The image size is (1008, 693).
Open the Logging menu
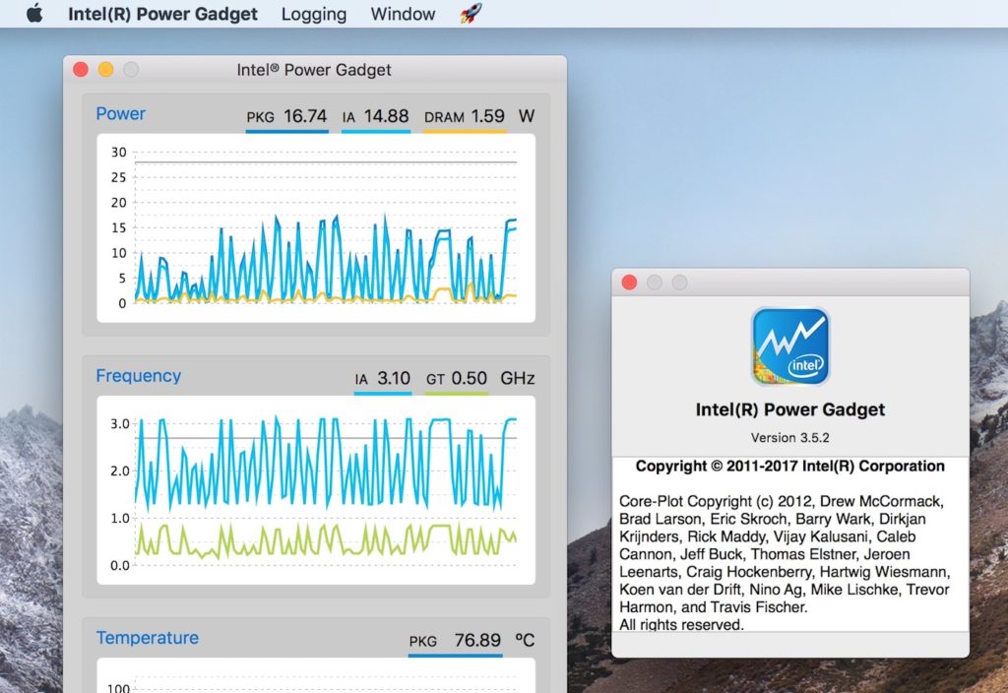click(x=313, y=14)
